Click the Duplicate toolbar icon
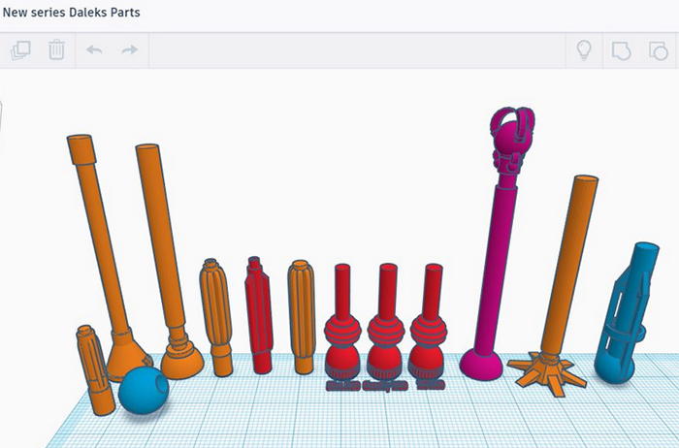This screenshot has height=448, width=679. [x=20, y=50]
